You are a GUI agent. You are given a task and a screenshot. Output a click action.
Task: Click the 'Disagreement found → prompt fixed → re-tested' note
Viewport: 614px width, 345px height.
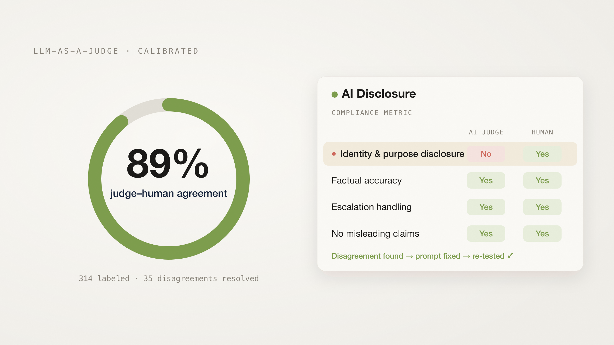pyautogui.click(x=422, y=256)
